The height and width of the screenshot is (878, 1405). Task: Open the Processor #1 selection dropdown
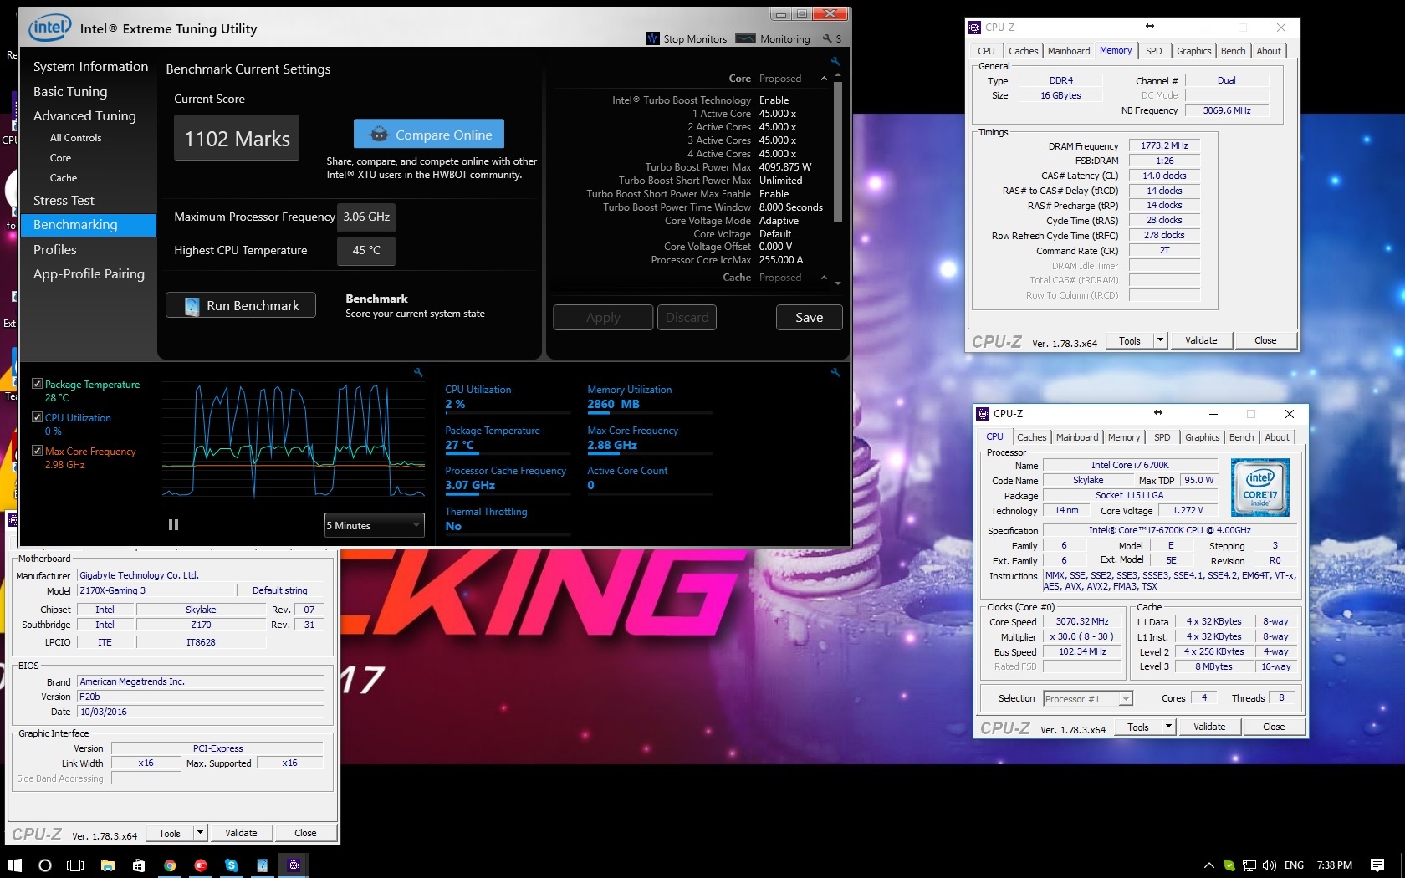click(x=1088, y=699)
